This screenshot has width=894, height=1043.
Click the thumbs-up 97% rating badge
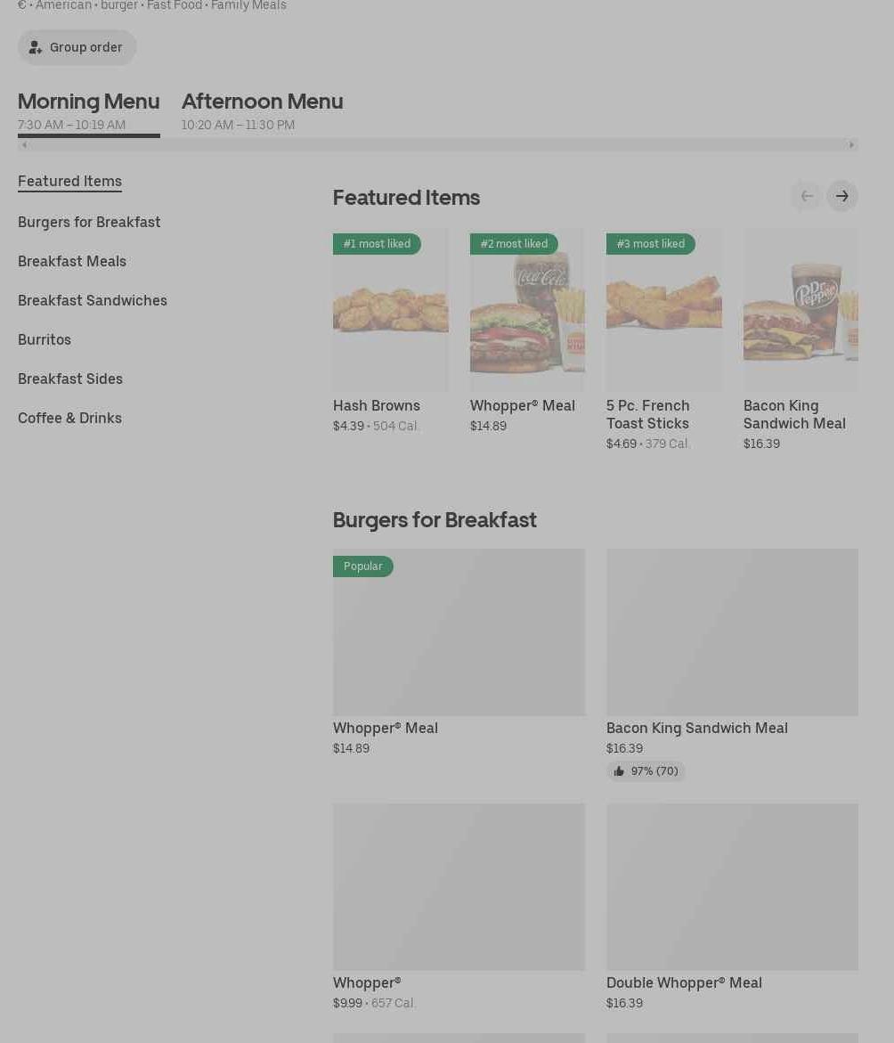tap(646, 771)
